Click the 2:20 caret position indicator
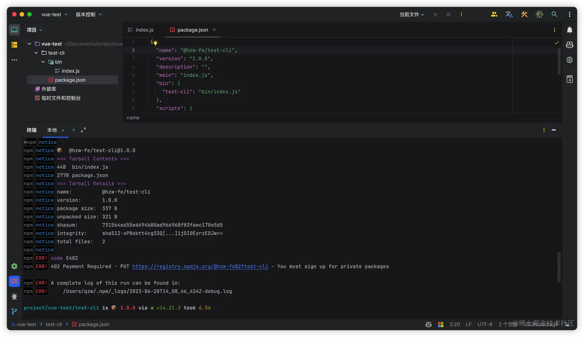The width and height of the screenshot is (584, 337). click(455, 324)
